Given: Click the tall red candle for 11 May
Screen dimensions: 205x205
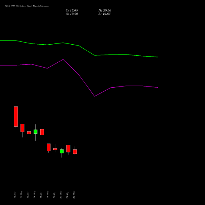Looking at the screenshot, I should coord(16,116).
